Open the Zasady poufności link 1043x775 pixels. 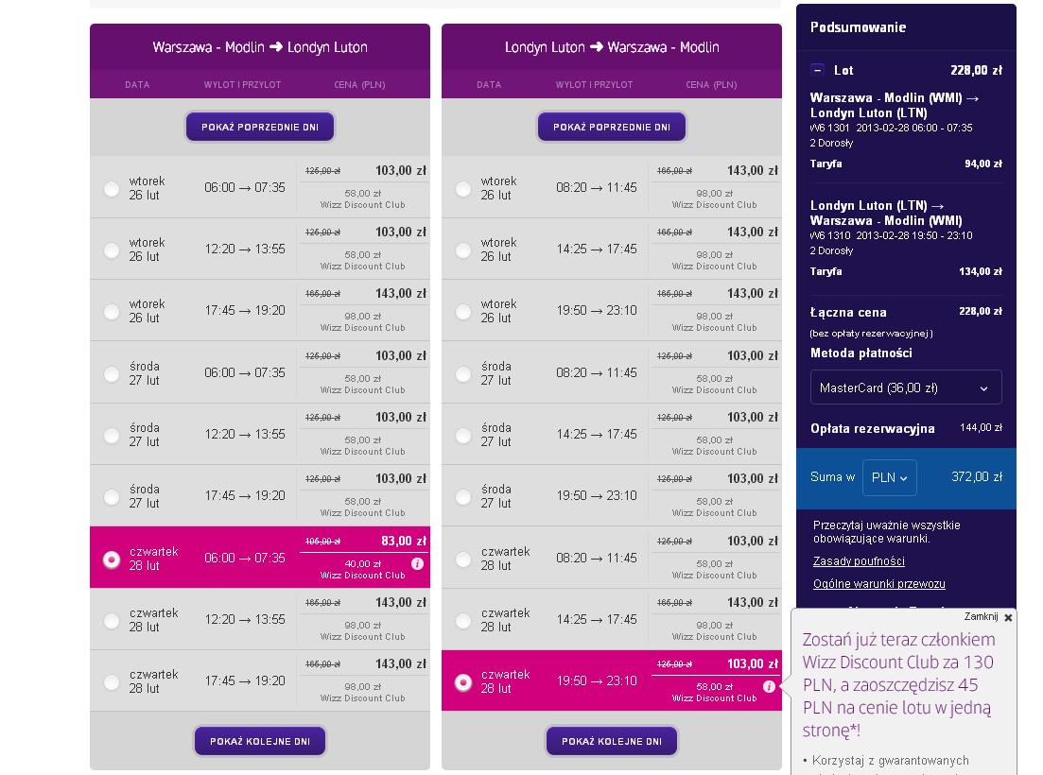859,561
